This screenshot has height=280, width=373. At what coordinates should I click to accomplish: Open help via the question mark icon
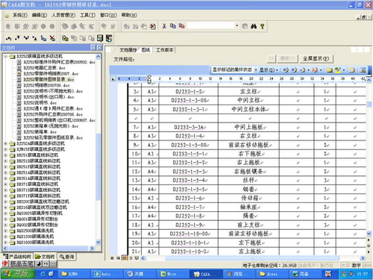point(262,26)
